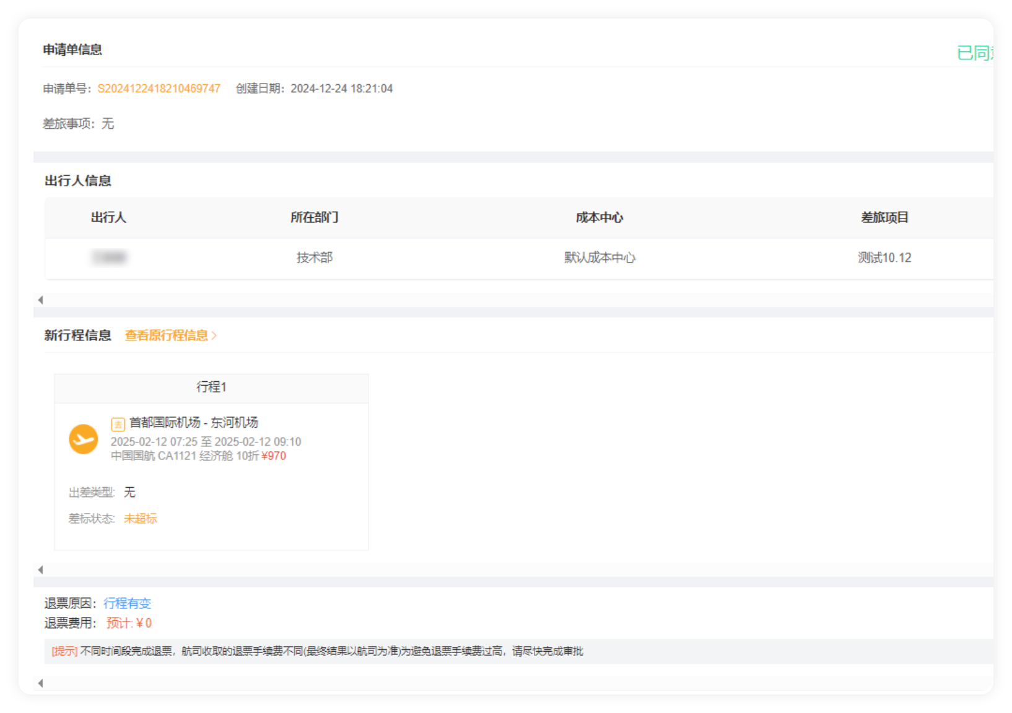Click the scroll-left arrow below traveler table
This screenshot has width=1012, height=713.
pos(40,300)
